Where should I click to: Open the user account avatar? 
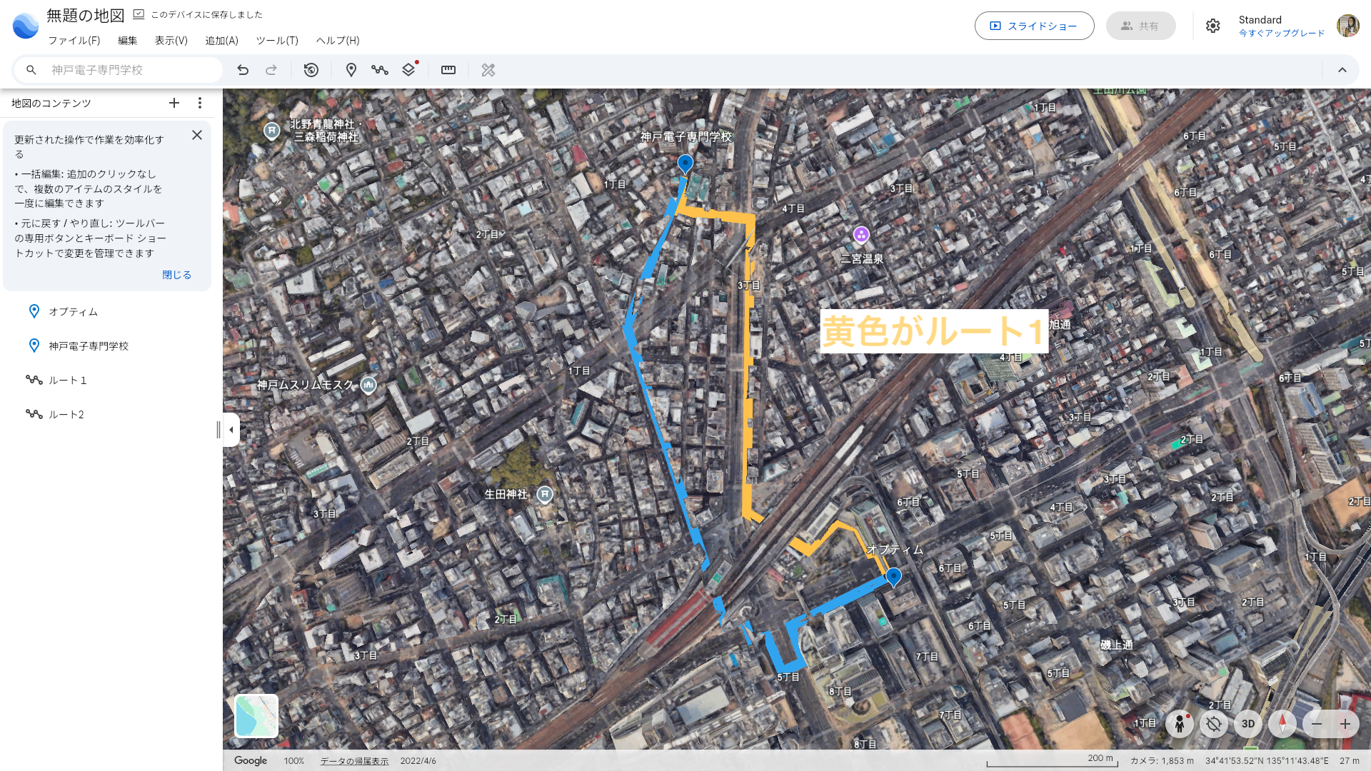(1348, 26)
